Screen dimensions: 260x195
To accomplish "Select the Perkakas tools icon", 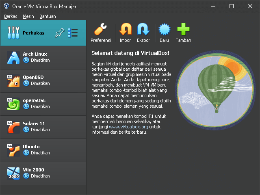I will click(13, 33).
